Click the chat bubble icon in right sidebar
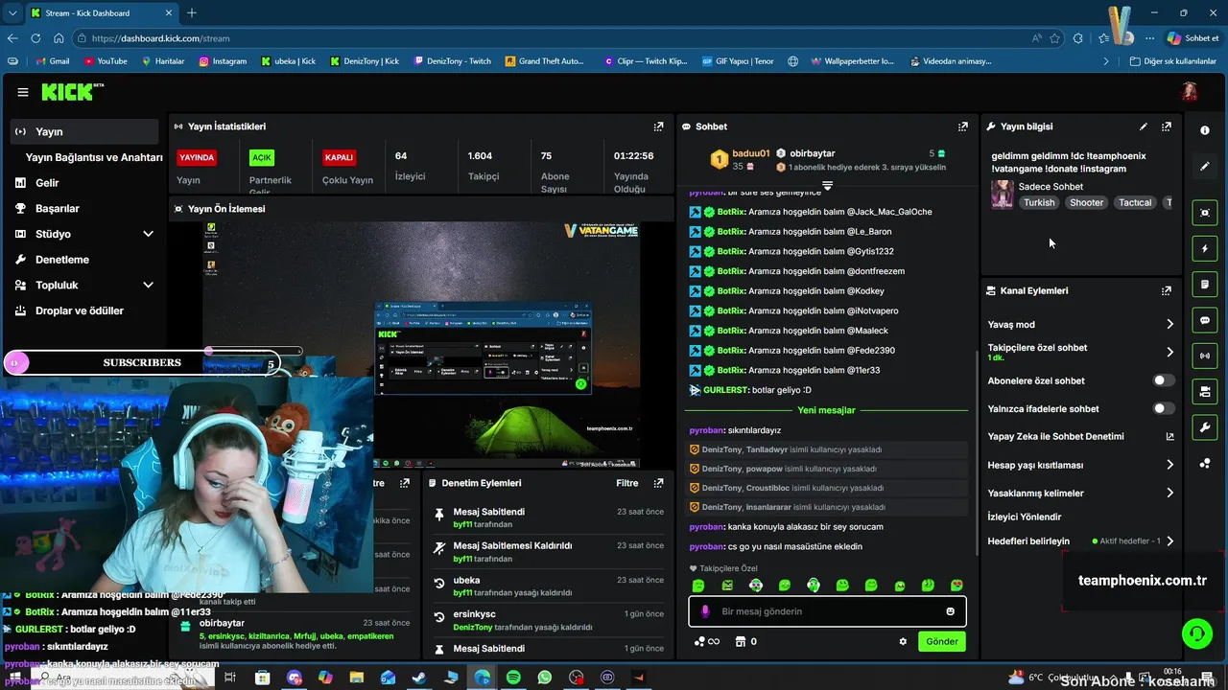1228x690 pixels. (1205, 320)
